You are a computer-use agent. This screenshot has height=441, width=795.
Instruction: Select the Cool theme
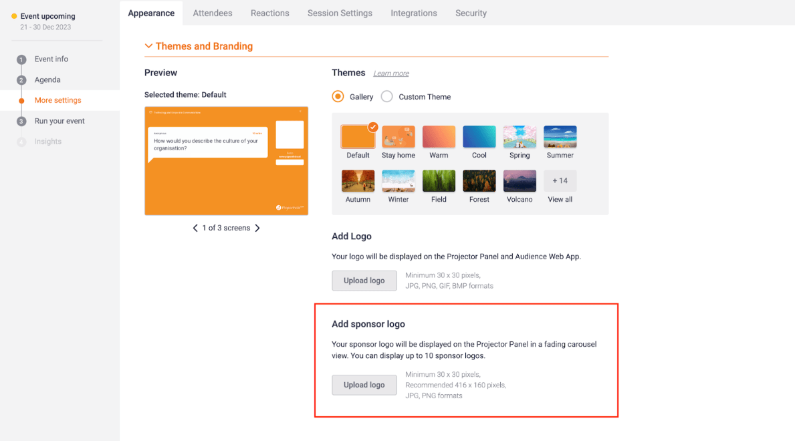pos(479,136)
